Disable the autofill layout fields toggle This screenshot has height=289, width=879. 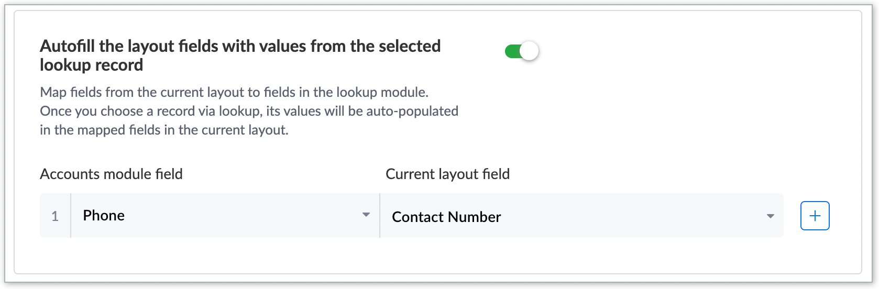click(x=521, y=51)
